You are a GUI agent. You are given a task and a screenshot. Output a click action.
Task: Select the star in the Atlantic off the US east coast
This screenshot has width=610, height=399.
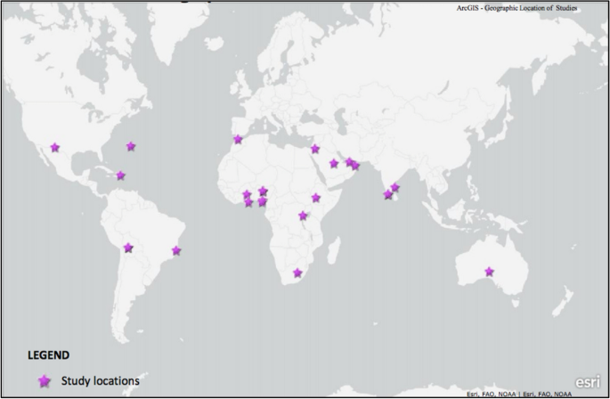click(131, 146)
